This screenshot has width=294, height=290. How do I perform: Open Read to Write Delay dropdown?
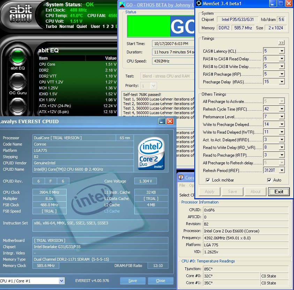pyautogui.click(x=282, y=147)
